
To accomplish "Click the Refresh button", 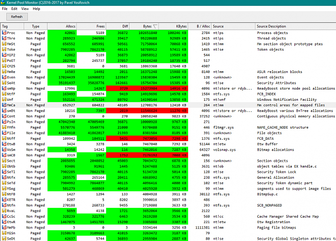I will [x=17, y=17].
